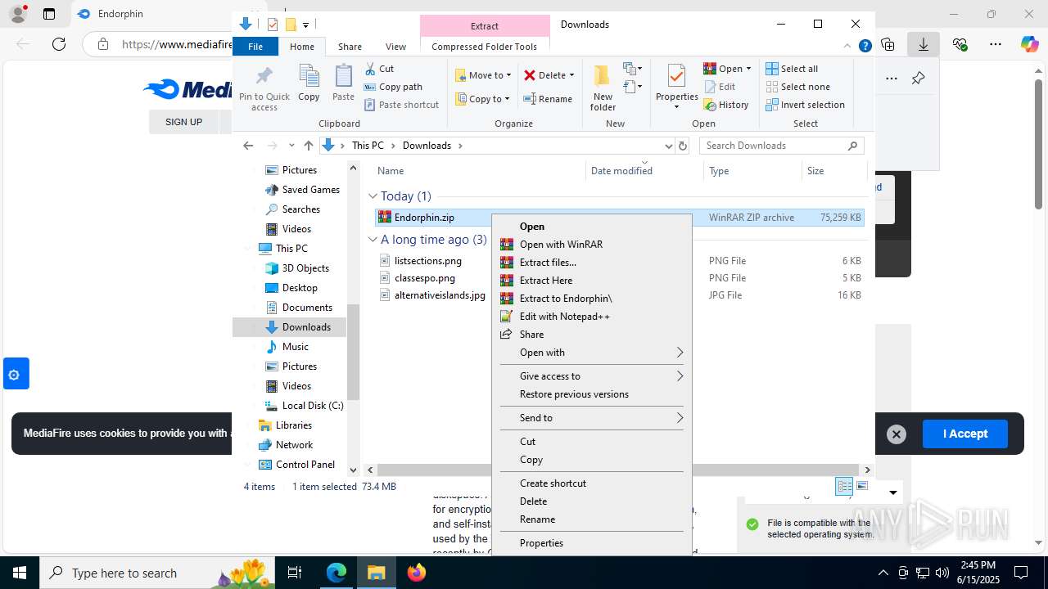Screen dimensions: 1048x589
Task: Click Select all in ribbon
Action: [x=792, y=69]
